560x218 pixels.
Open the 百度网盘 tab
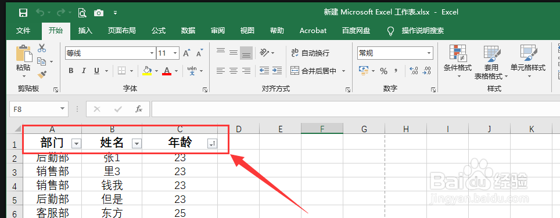click(356, 31)
